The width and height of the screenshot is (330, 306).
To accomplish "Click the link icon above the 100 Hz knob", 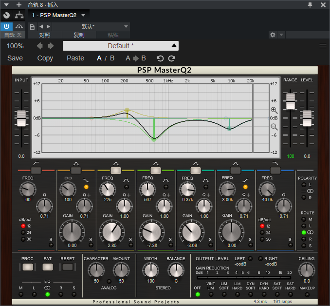I will pyautogui.click(x=68, y=178).
